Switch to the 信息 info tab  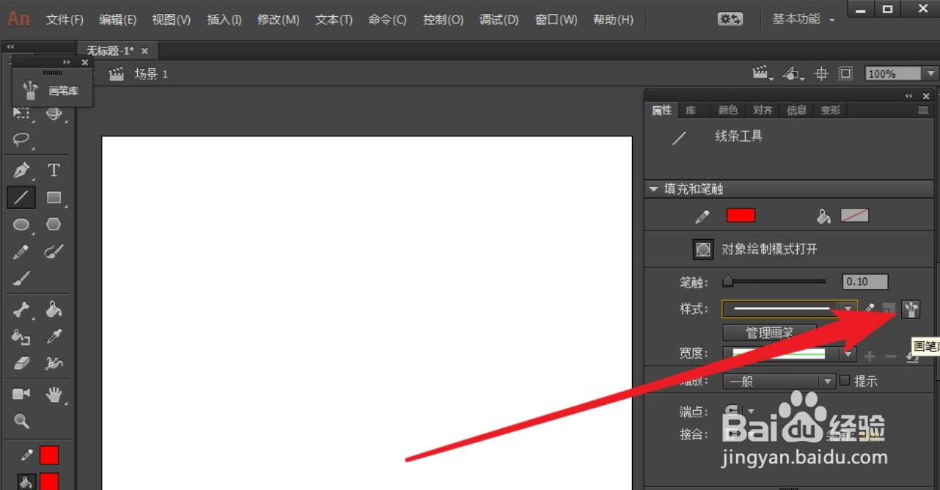[x=796, y=110]
